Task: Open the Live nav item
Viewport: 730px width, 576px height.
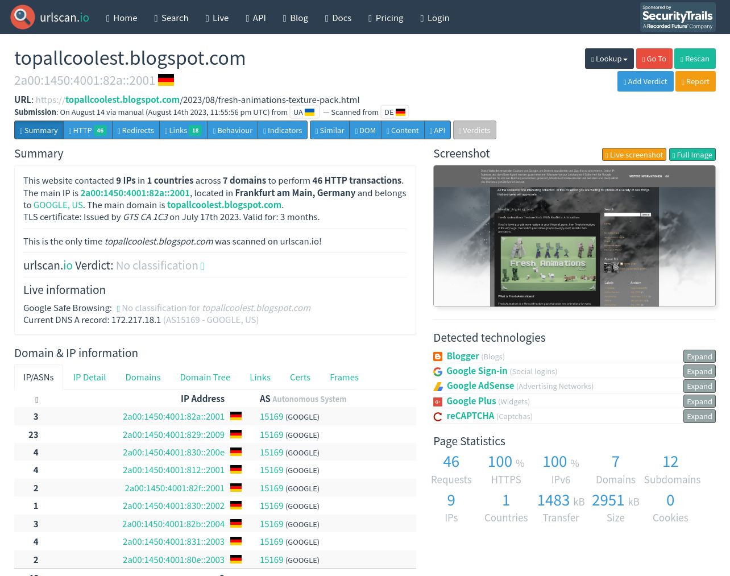Action: click(217, 18)
